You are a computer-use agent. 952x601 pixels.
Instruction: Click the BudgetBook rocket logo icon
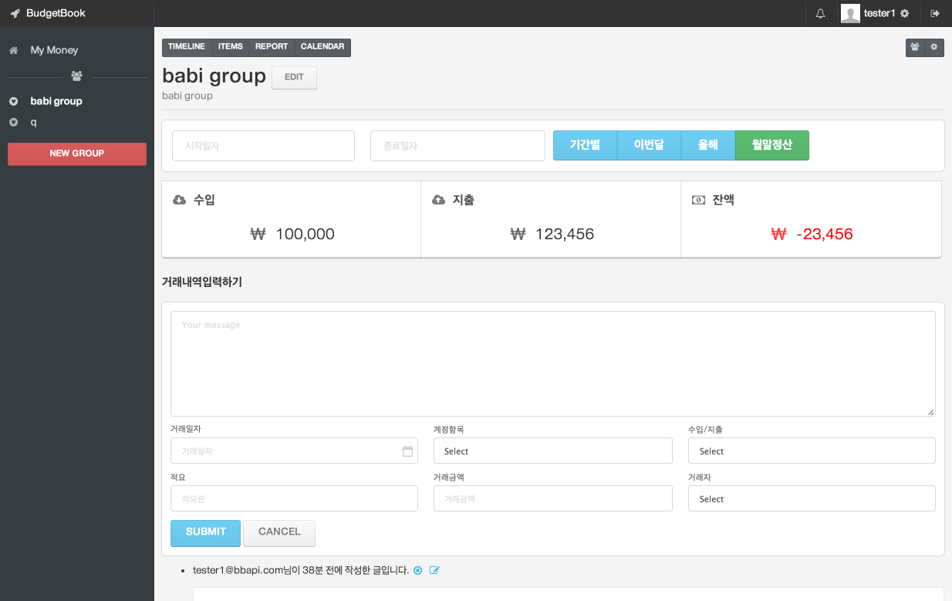pyautogui.click(x=15, y=13)
